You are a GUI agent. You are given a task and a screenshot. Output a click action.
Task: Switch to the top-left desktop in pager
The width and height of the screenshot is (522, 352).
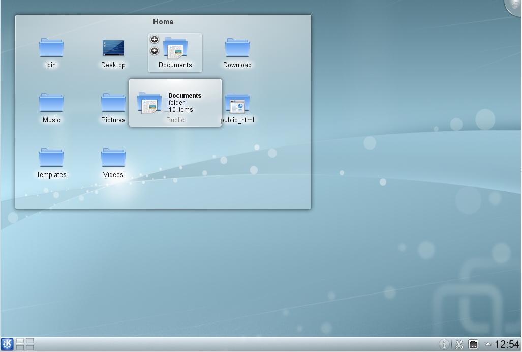click(x=20, y=341)
